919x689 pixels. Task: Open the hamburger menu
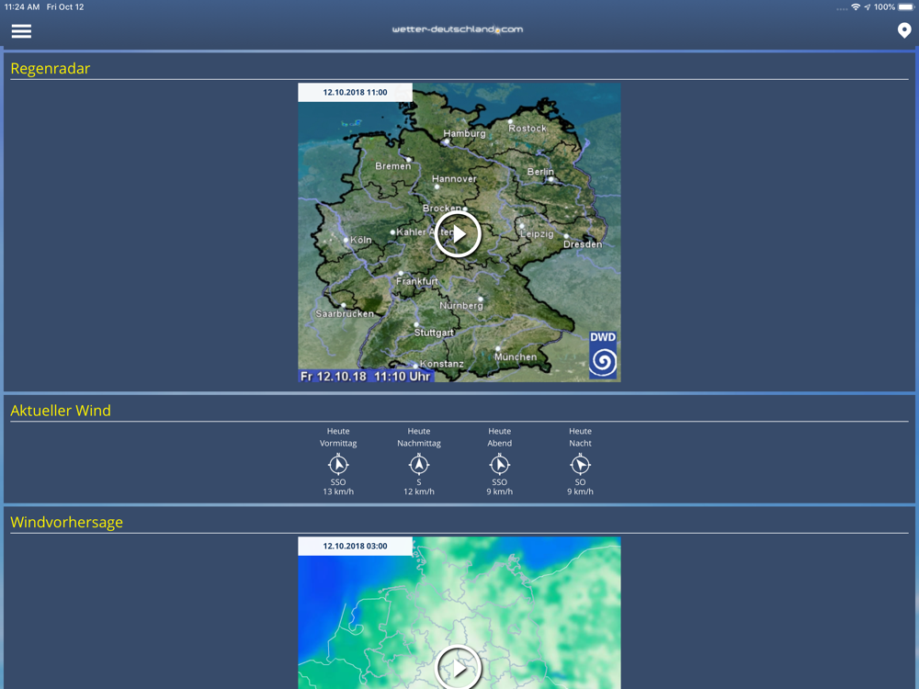click(21, 30)
